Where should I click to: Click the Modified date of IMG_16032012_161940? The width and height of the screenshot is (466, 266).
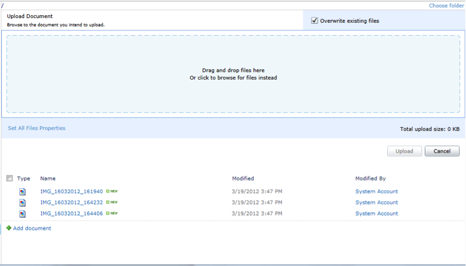(257, 191)
